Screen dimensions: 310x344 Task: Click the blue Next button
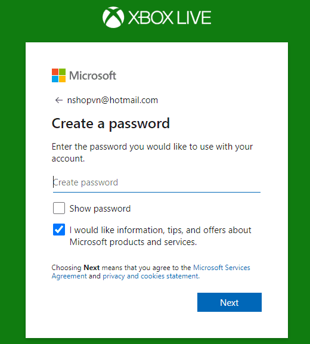point(230,302)
